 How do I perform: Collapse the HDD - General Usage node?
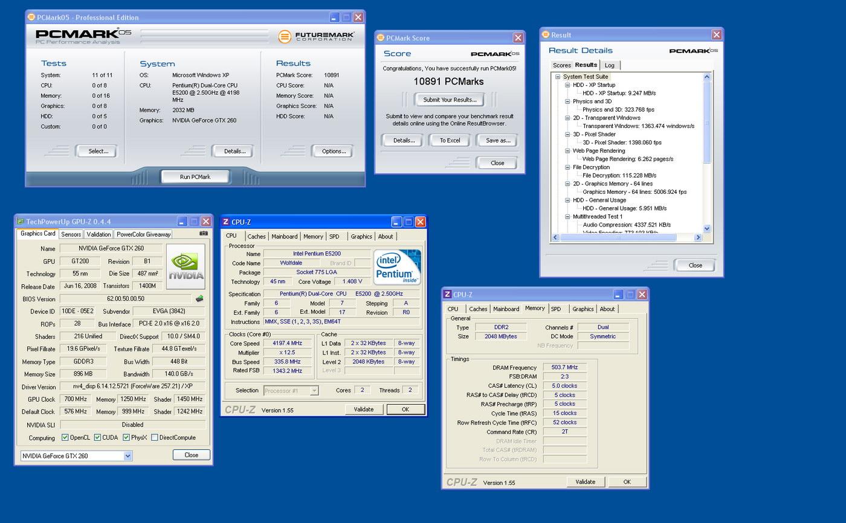click(x=567, y=200)
